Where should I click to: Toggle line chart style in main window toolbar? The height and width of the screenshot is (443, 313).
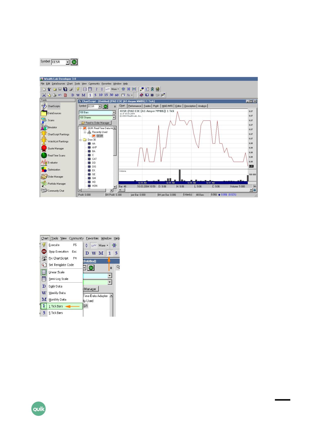107,89
